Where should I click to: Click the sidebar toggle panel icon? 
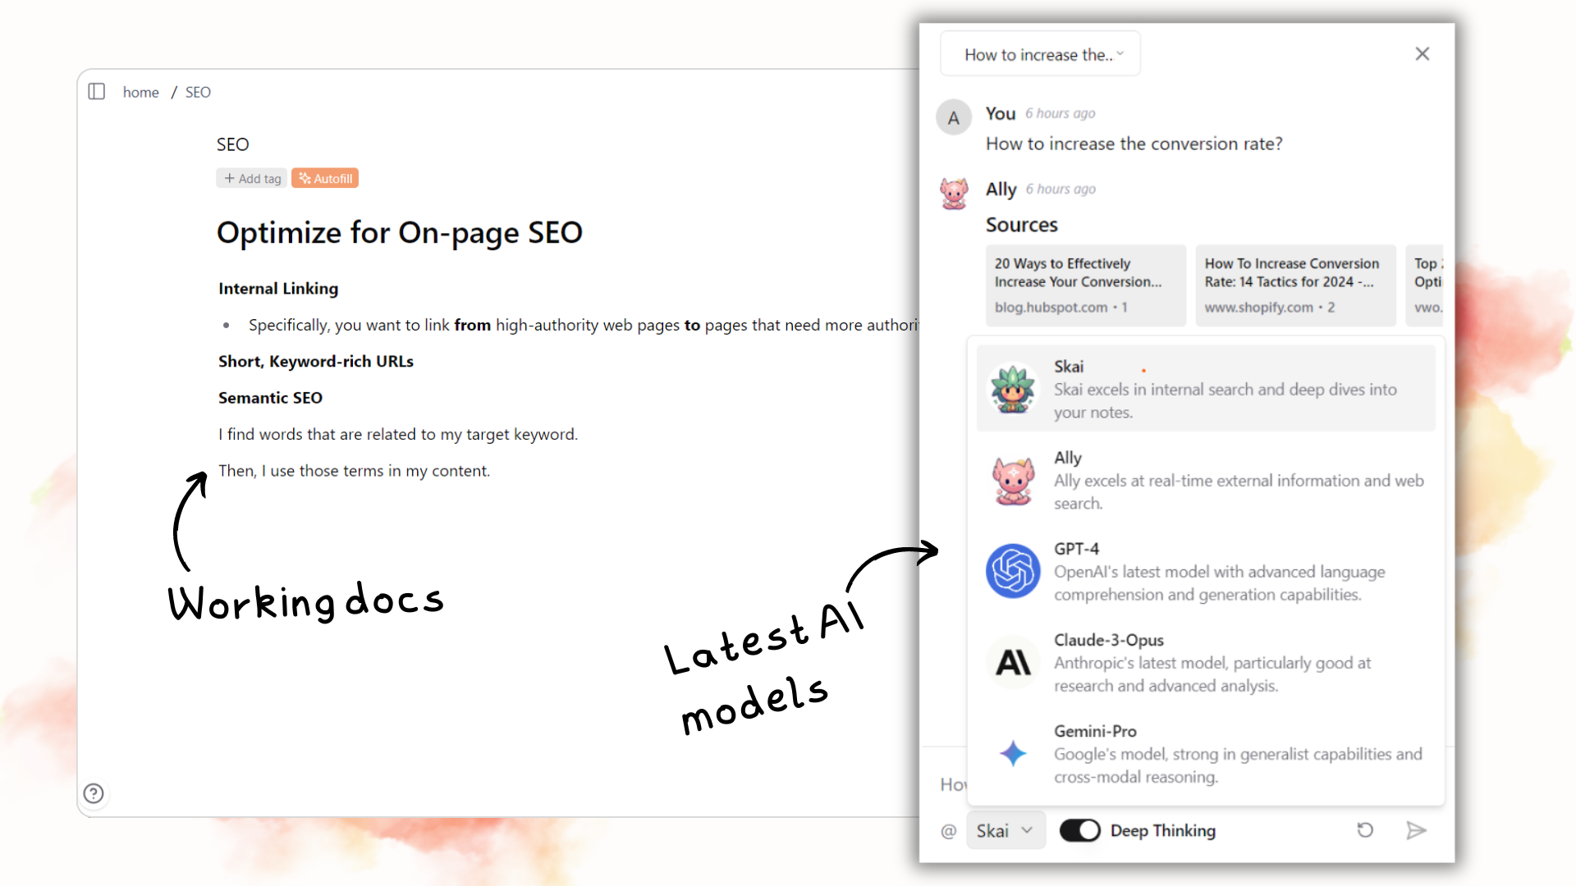[x=96, y=91]
